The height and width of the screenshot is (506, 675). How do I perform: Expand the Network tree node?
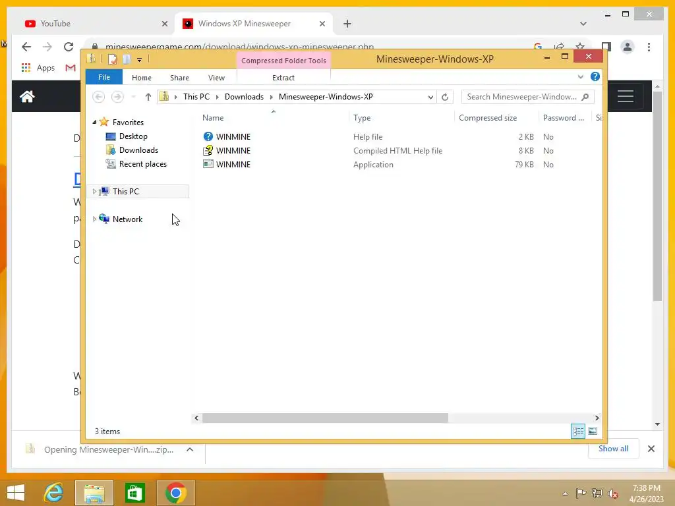94,219
